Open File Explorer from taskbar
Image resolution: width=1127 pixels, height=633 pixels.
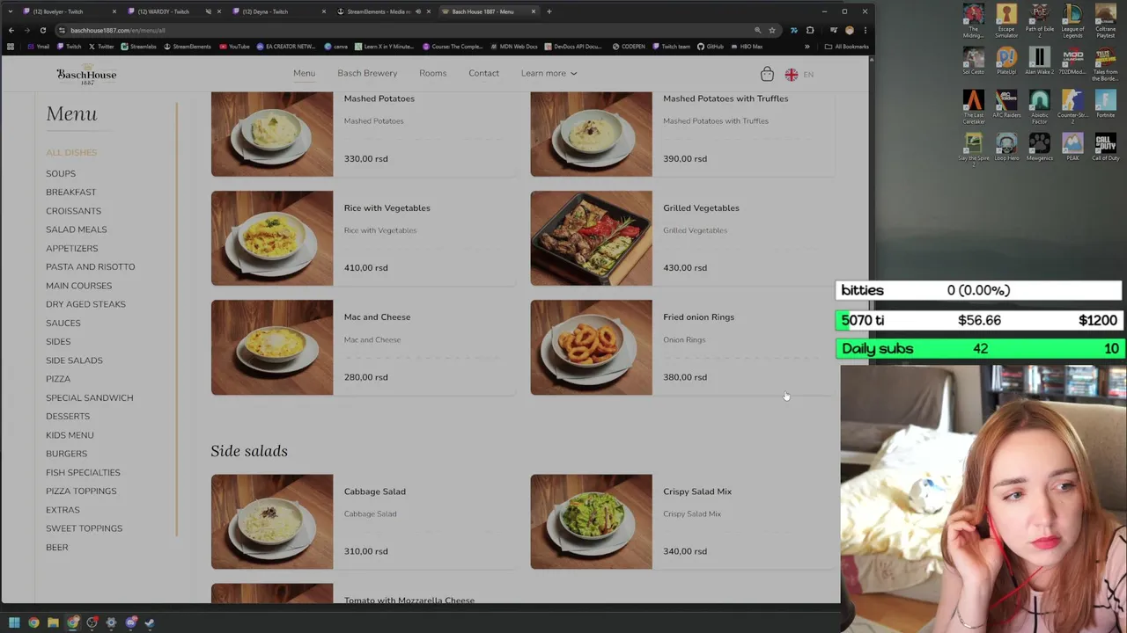click(x=53, y=622)
